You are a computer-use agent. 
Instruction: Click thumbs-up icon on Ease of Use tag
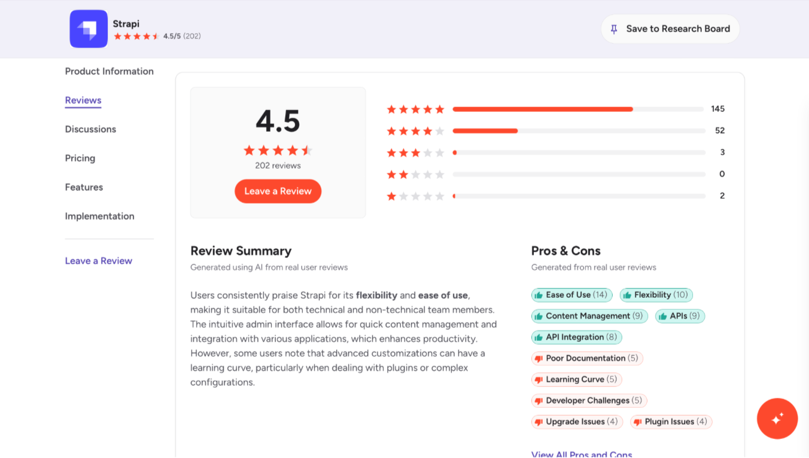tap(539, 295)
